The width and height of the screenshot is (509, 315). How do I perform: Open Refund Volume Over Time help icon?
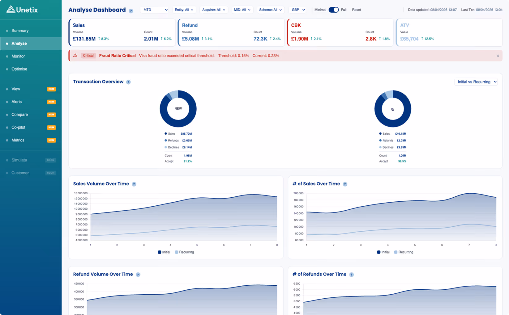coord(138,275)
